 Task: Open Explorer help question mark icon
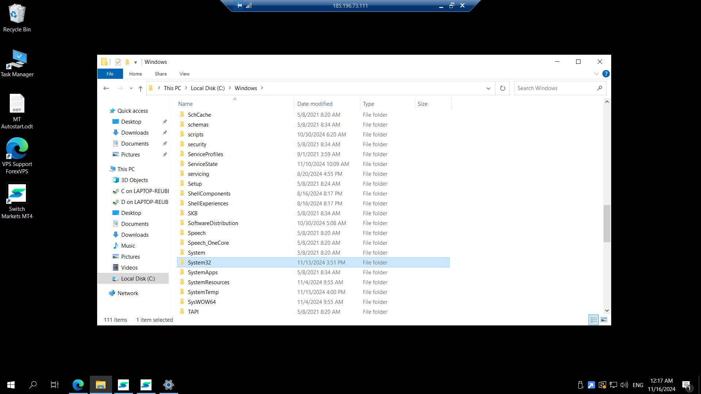tap(606, 74)
